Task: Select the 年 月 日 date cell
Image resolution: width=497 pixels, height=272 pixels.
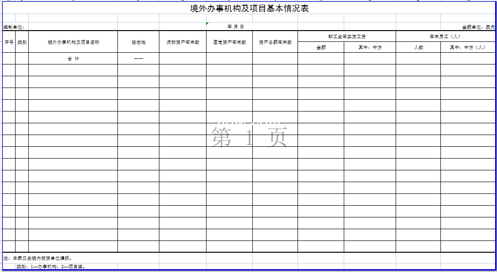Action: click(x=236, y=27)
